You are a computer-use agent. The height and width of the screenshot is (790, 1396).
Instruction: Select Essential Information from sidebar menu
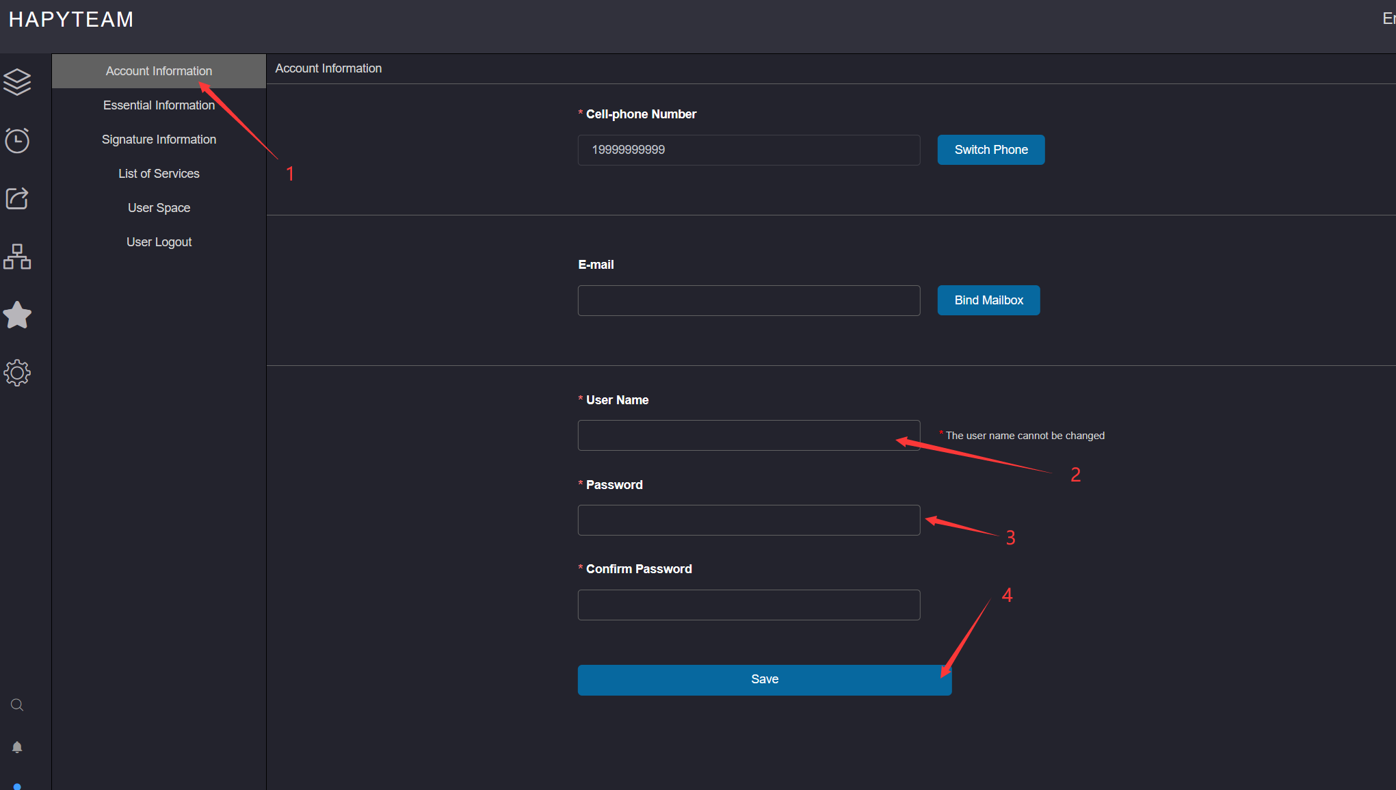pos(158,105)
